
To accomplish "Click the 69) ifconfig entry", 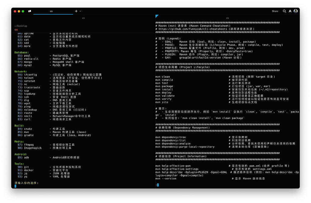I will (60, 75).
